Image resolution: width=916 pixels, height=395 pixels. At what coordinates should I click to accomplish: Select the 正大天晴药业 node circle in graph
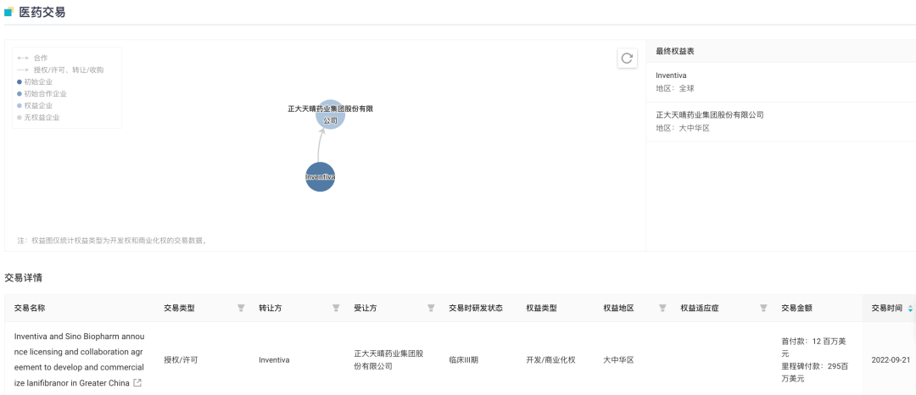pyautogui.click(x=331, y=114)
